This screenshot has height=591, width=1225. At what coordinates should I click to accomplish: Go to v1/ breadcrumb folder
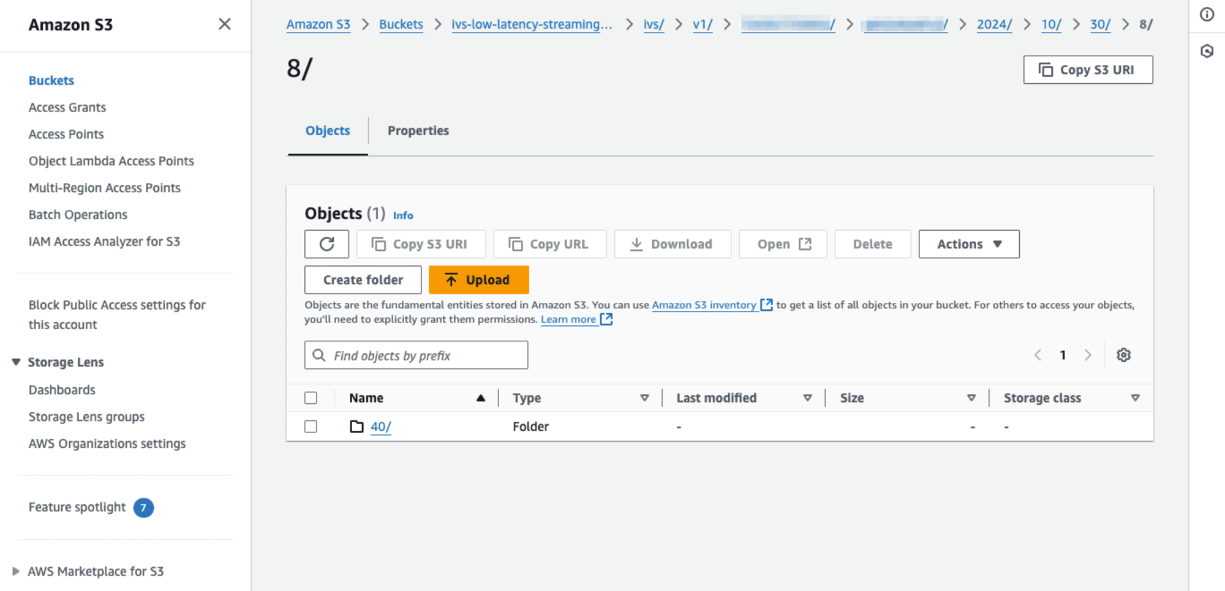[x=703, y=24]
